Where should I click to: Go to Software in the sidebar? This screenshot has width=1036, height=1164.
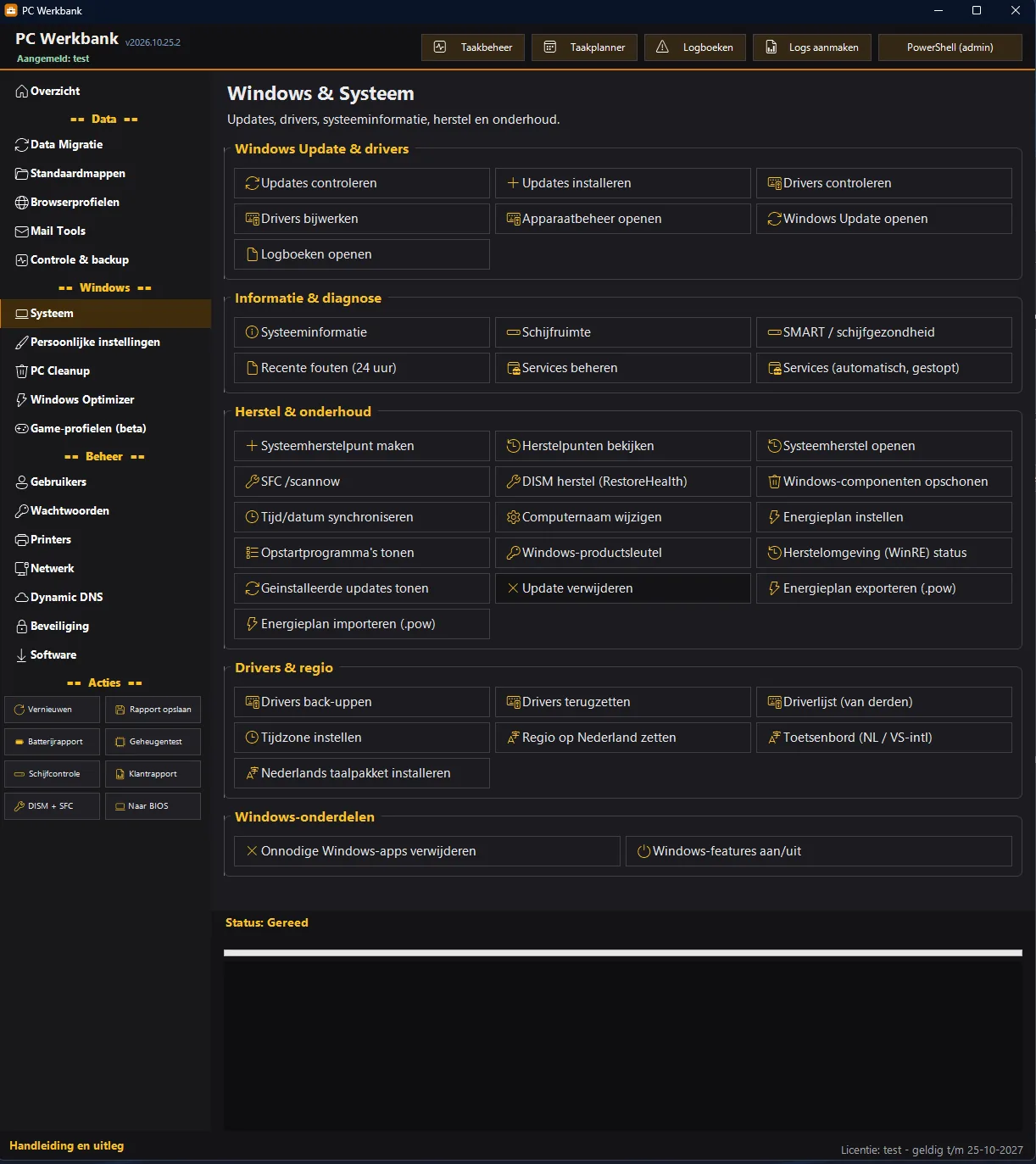pyautogui.click(x=105, y=654)
